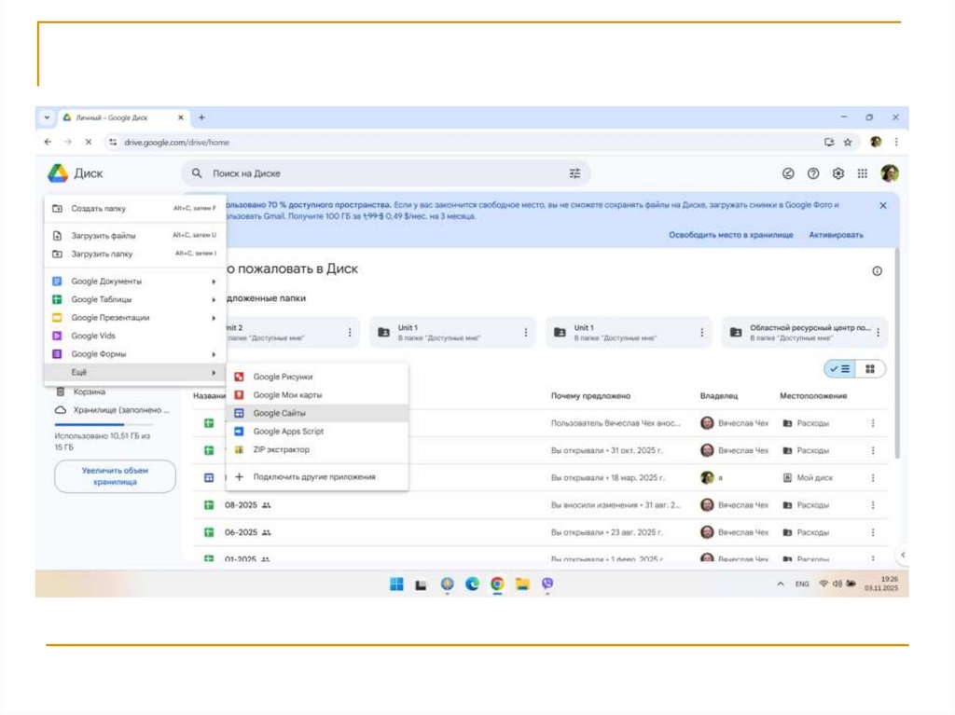Choose Google Apps Script

pos(317,432)
